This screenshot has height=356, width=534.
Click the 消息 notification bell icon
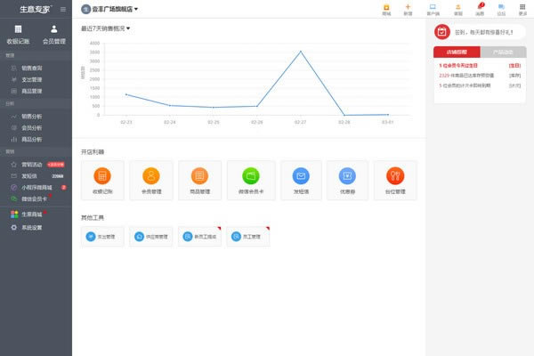[x=480, y=10]
